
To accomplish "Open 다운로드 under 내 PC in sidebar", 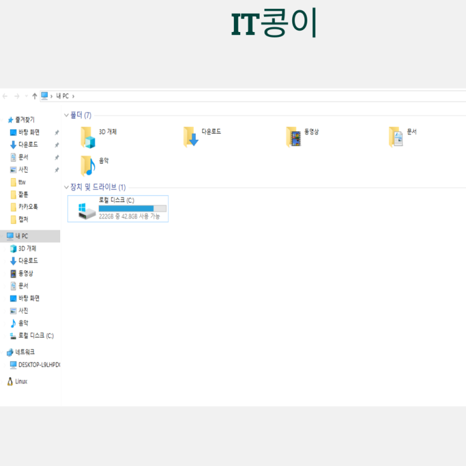I will click(28, 261).
